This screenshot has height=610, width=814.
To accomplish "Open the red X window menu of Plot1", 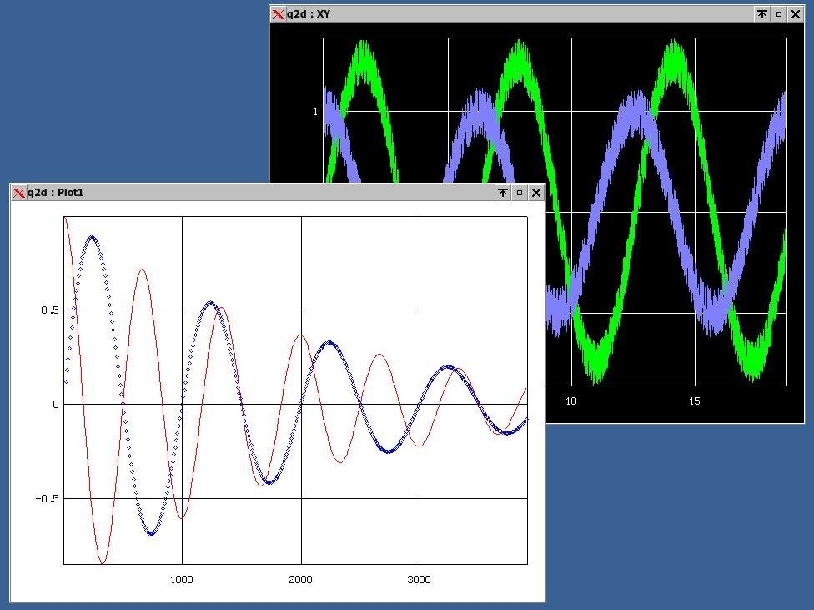I will (x=18, y=193).
